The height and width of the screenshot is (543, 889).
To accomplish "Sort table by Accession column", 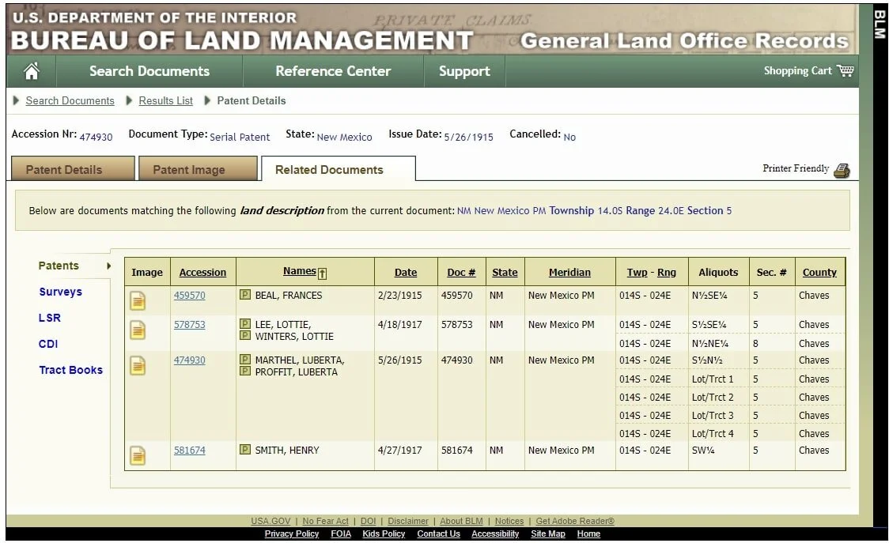I will pyautogui.click(x=202, y=272).
